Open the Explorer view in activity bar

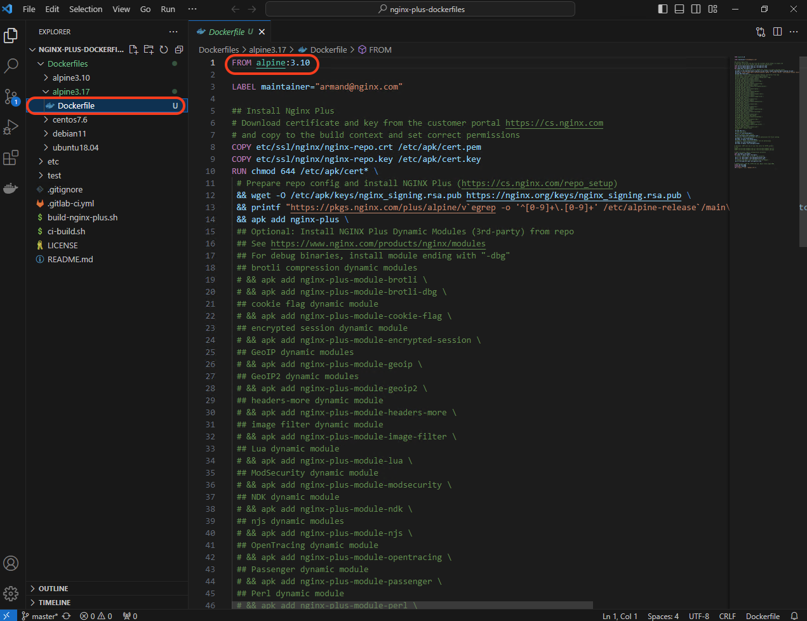pos(11,36)
